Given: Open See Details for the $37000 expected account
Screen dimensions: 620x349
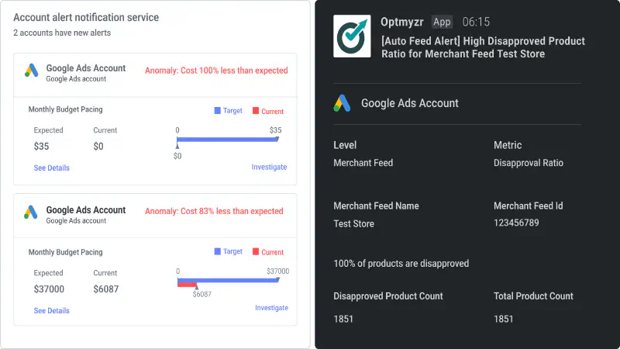Looking at the screenshot, I should [x=51, y=311].
